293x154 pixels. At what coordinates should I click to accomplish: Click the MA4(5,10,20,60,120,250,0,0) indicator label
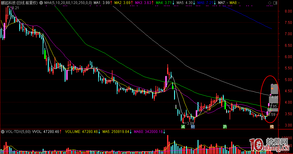(68, 3)
